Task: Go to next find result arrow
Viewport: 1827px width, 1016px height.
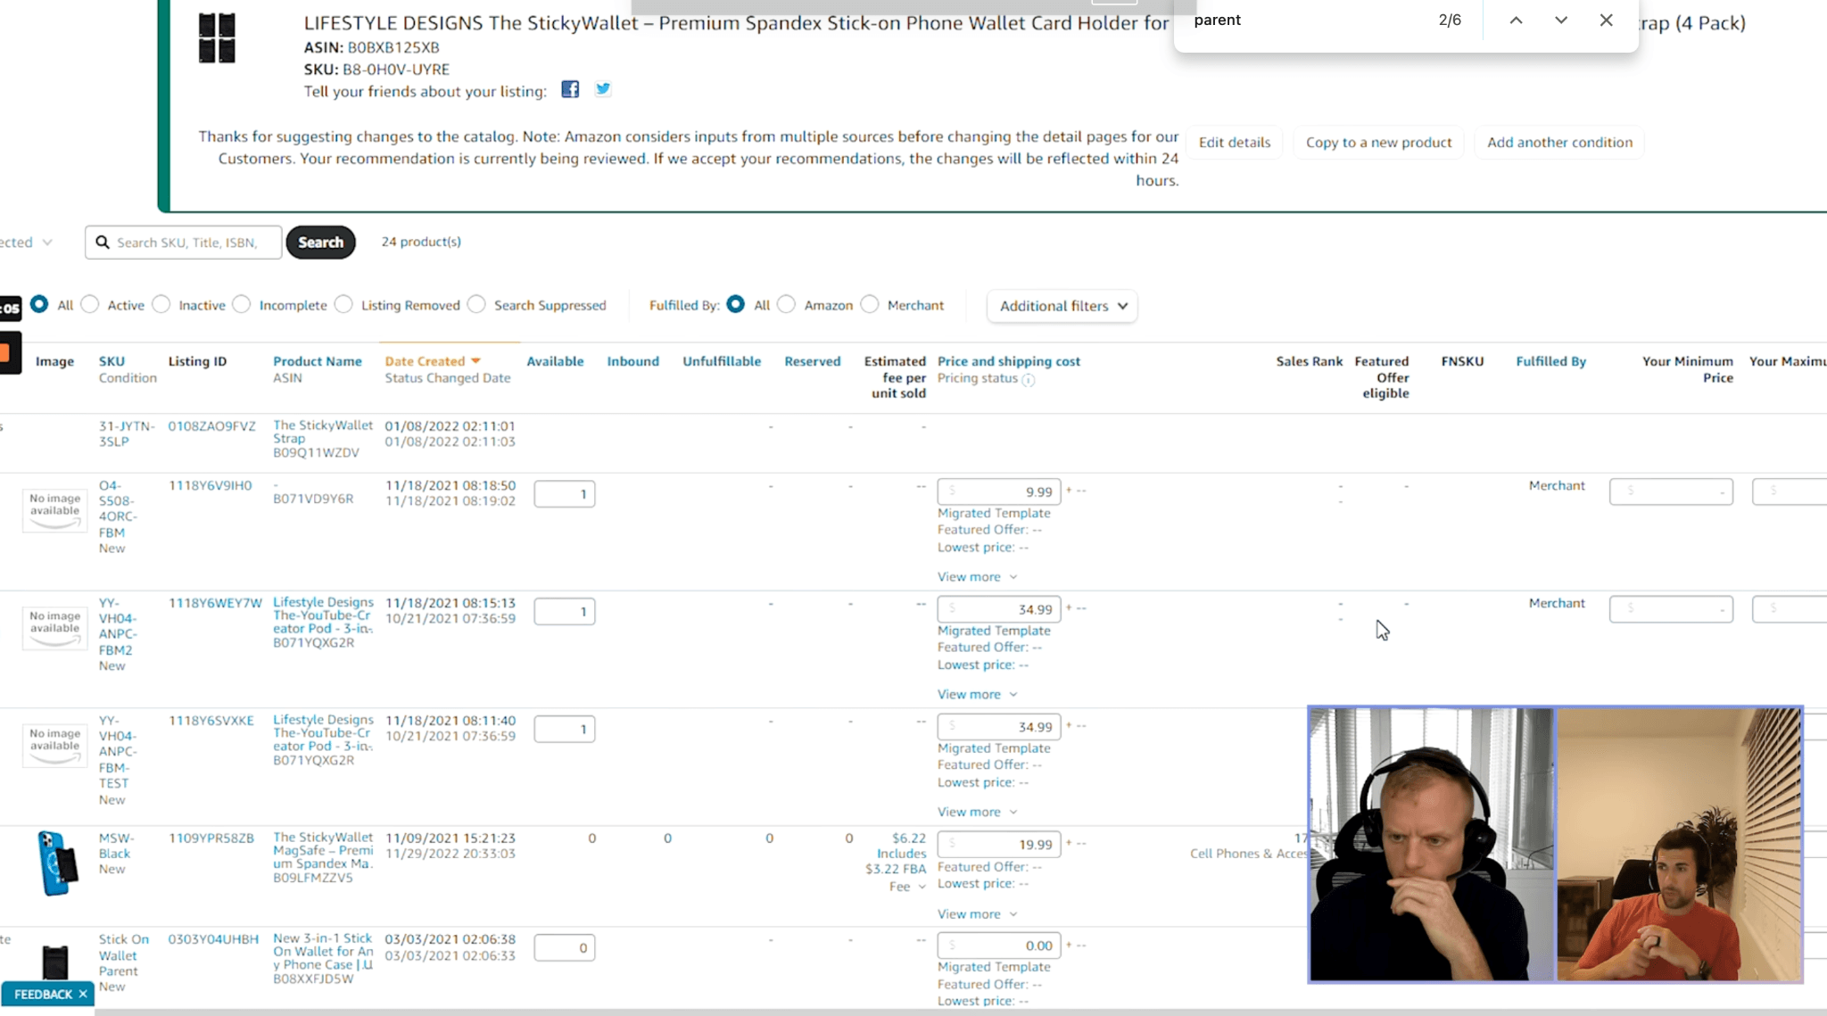Action: (1560, 20)
